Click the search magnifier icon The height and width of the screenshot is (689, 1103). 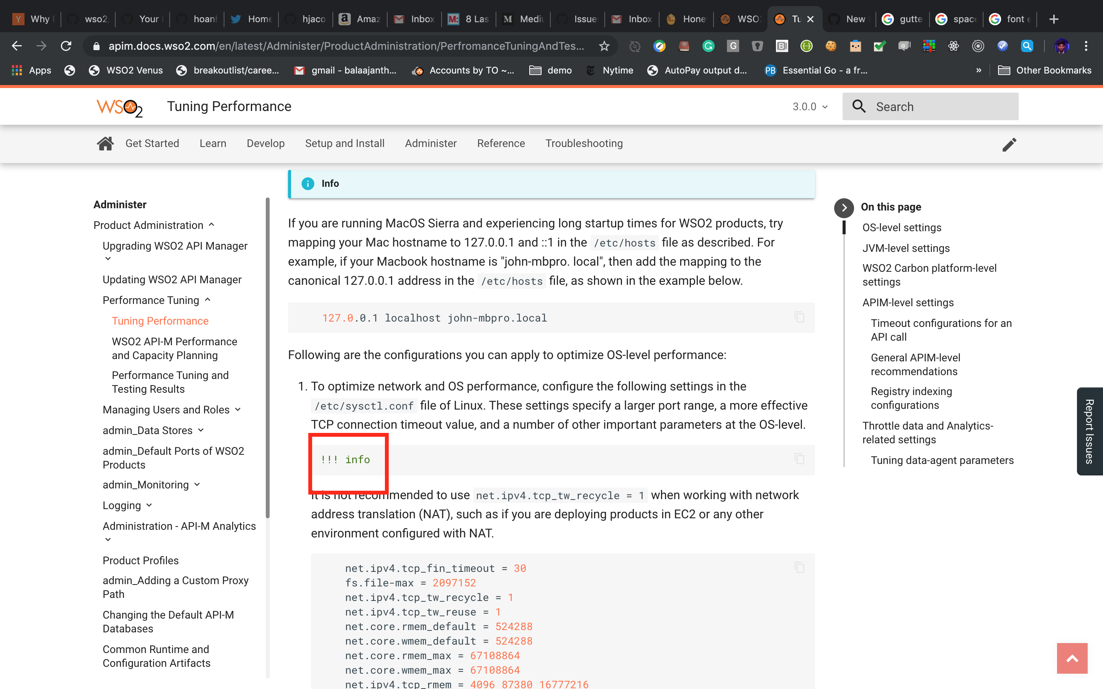tap(859, 106)
